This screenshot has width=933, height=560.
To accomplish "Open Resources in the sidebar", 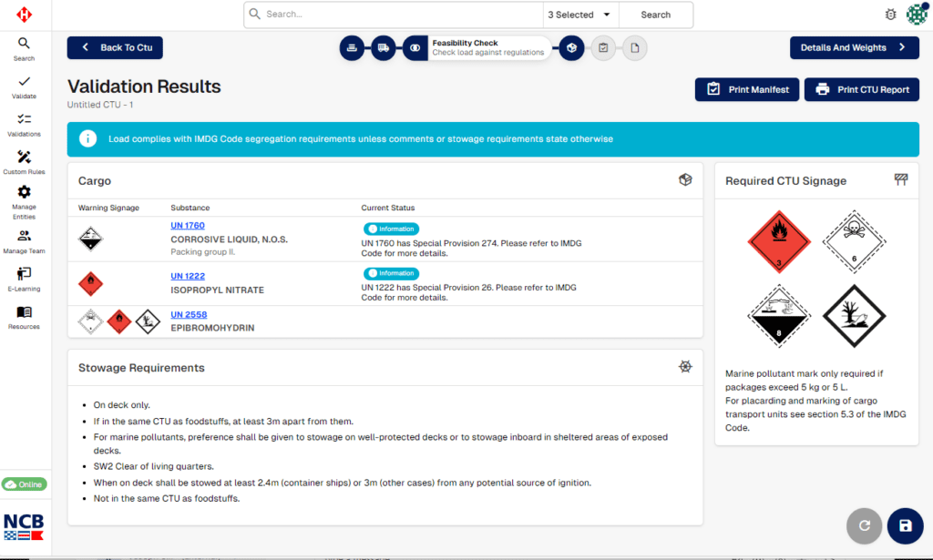I will pos(25,317).
